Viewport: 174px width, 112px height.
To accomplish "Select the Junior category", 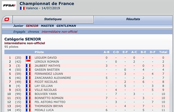I will click(18, 26).
